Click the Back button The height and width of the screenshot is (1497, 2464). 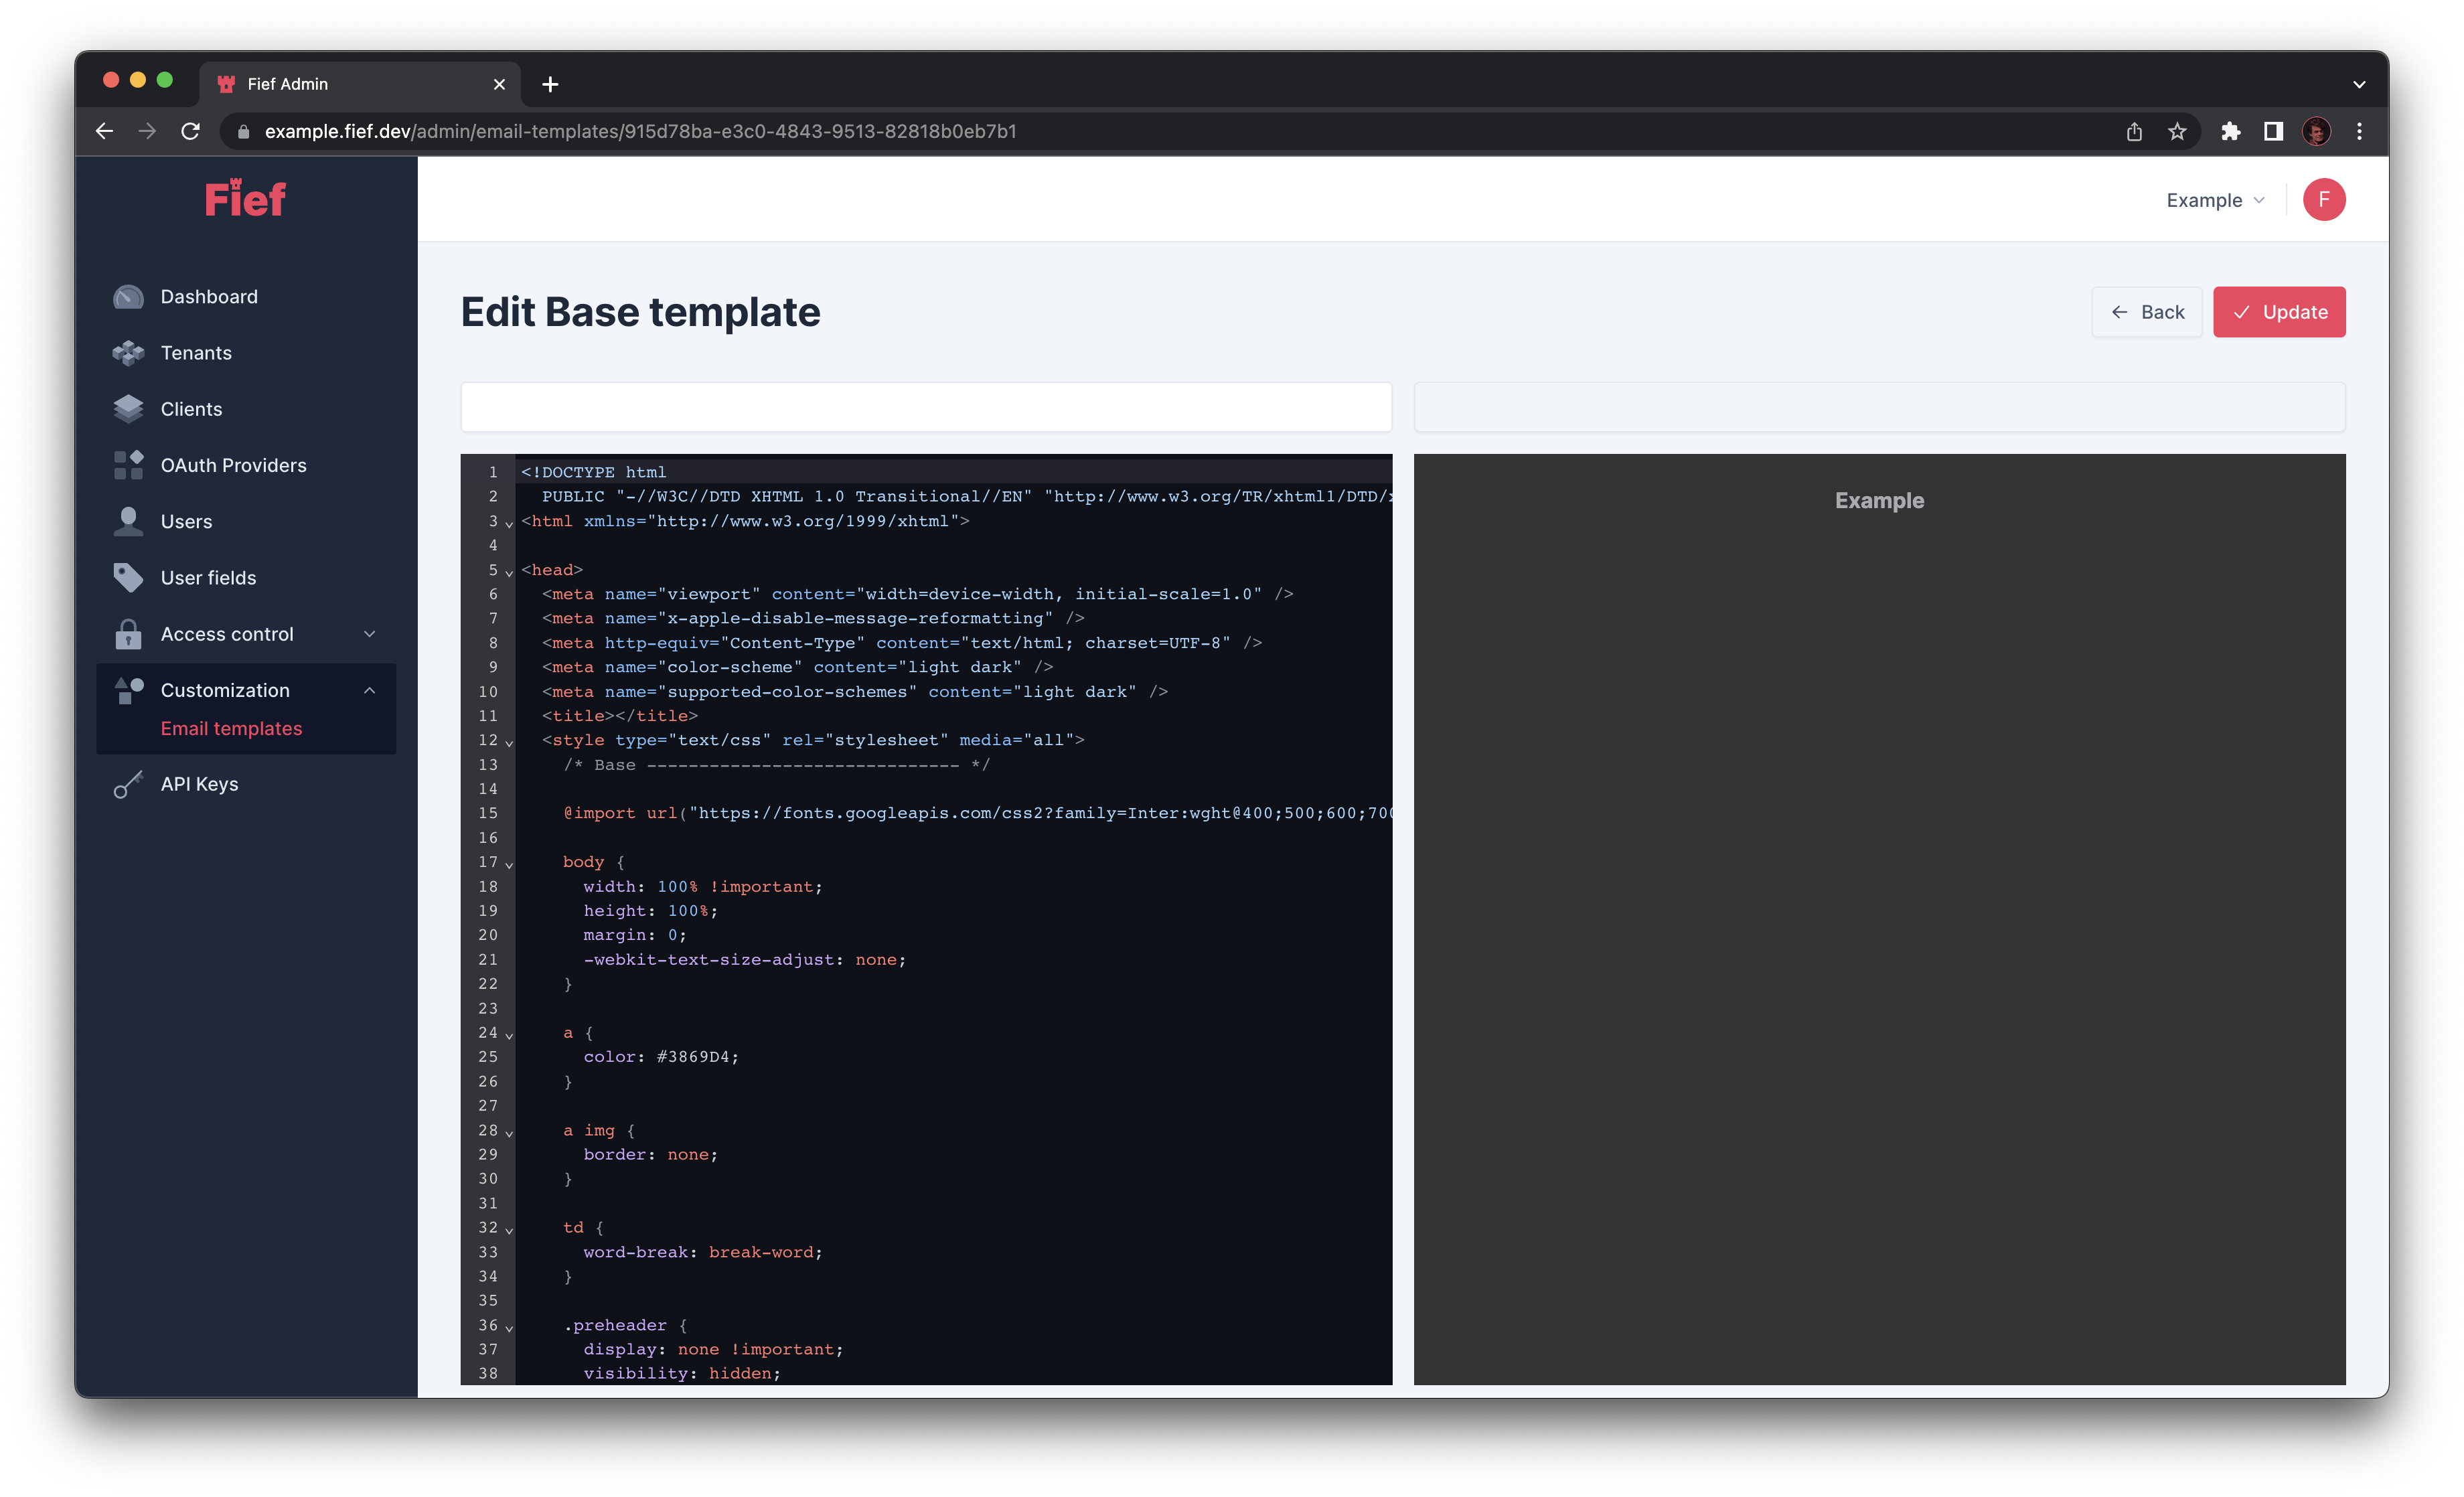(x=2147, y=311)
